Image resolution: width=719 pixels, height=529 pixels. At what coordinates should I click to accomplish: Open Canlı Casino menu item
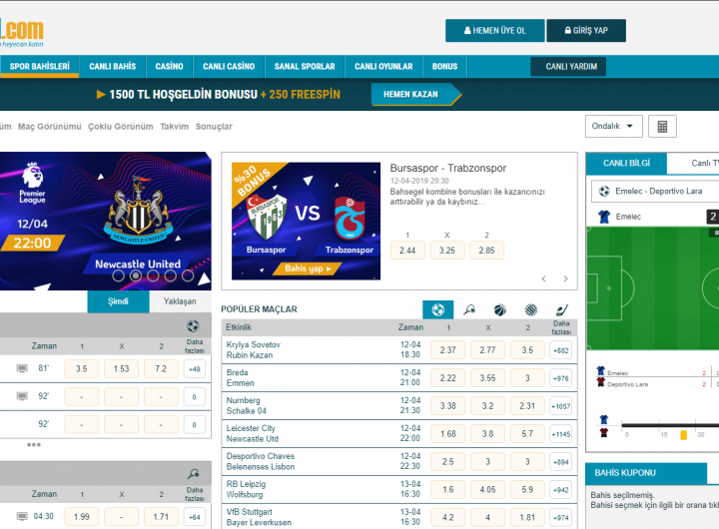[x=229, y=67]
